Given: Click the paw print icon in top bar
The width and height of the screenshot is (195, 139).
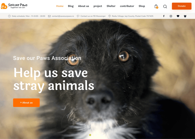Looking at the screenshot, I should point(185,16).
